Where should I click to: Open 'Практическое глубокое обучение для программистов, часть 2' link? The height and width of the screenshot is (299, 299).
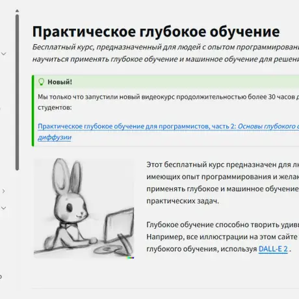click(x=136, y=126)
